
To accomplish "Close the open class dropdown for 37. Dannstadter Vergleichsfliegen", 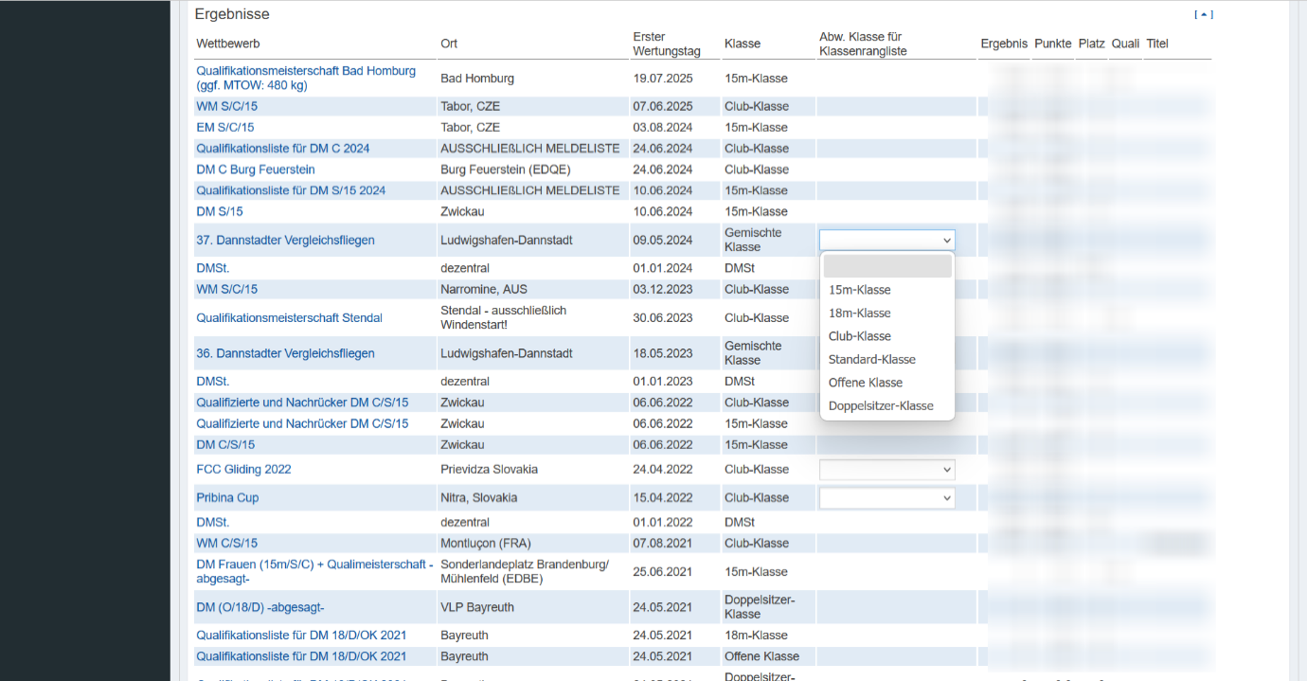I will tap(886, 241).
